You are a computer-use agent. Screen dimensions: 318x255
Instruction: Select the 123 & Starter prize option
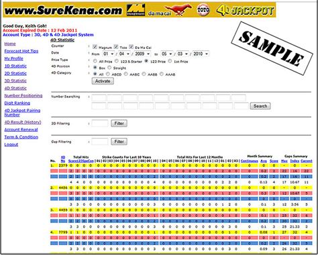coord(117,61)
